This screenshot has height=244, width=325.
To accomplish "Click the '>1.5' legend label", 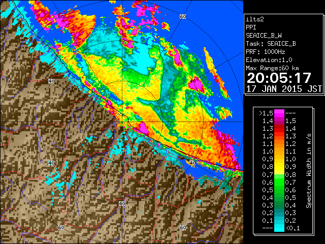I will coord(266,113).
